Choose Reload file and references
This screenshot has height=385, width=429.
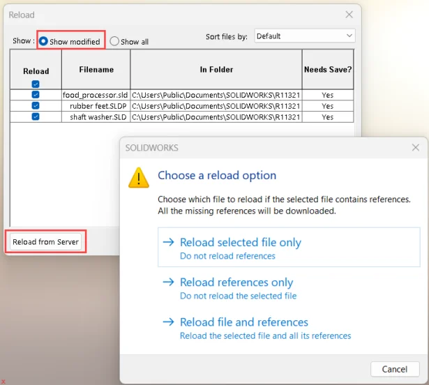point(289,328)
